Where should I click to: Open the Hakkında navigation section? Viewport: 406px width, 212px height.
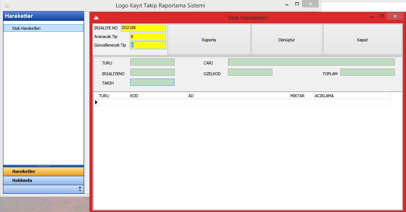[43, 180]
